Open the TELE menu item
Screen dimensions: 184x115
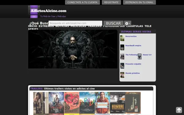(x=148, y=26)
